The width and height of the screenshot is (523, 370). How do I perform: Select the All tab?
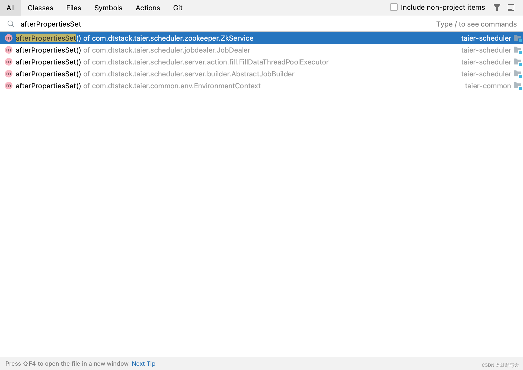tap(11, 8)
